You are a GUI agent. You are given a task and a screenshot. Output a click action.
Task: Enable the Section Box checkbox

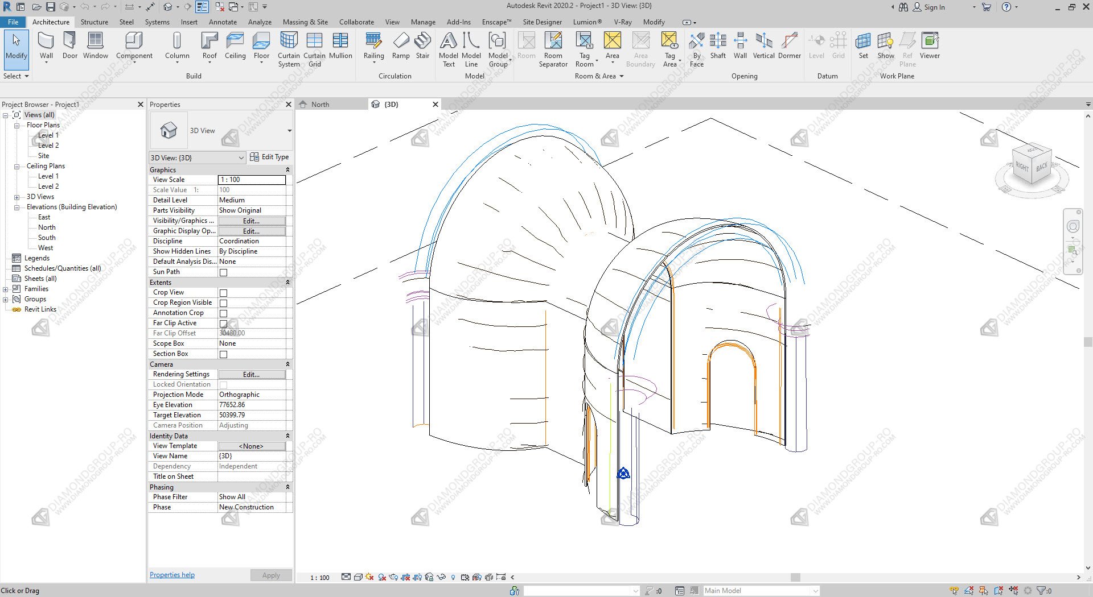pos(223,354)
